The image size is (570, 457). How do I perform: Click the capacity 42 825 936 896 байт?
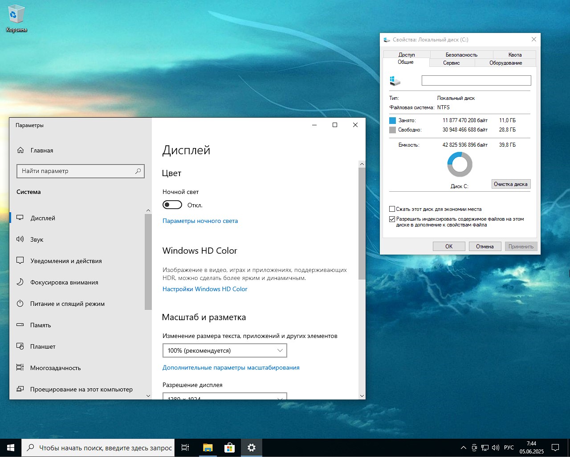click(x=465, y=145)
